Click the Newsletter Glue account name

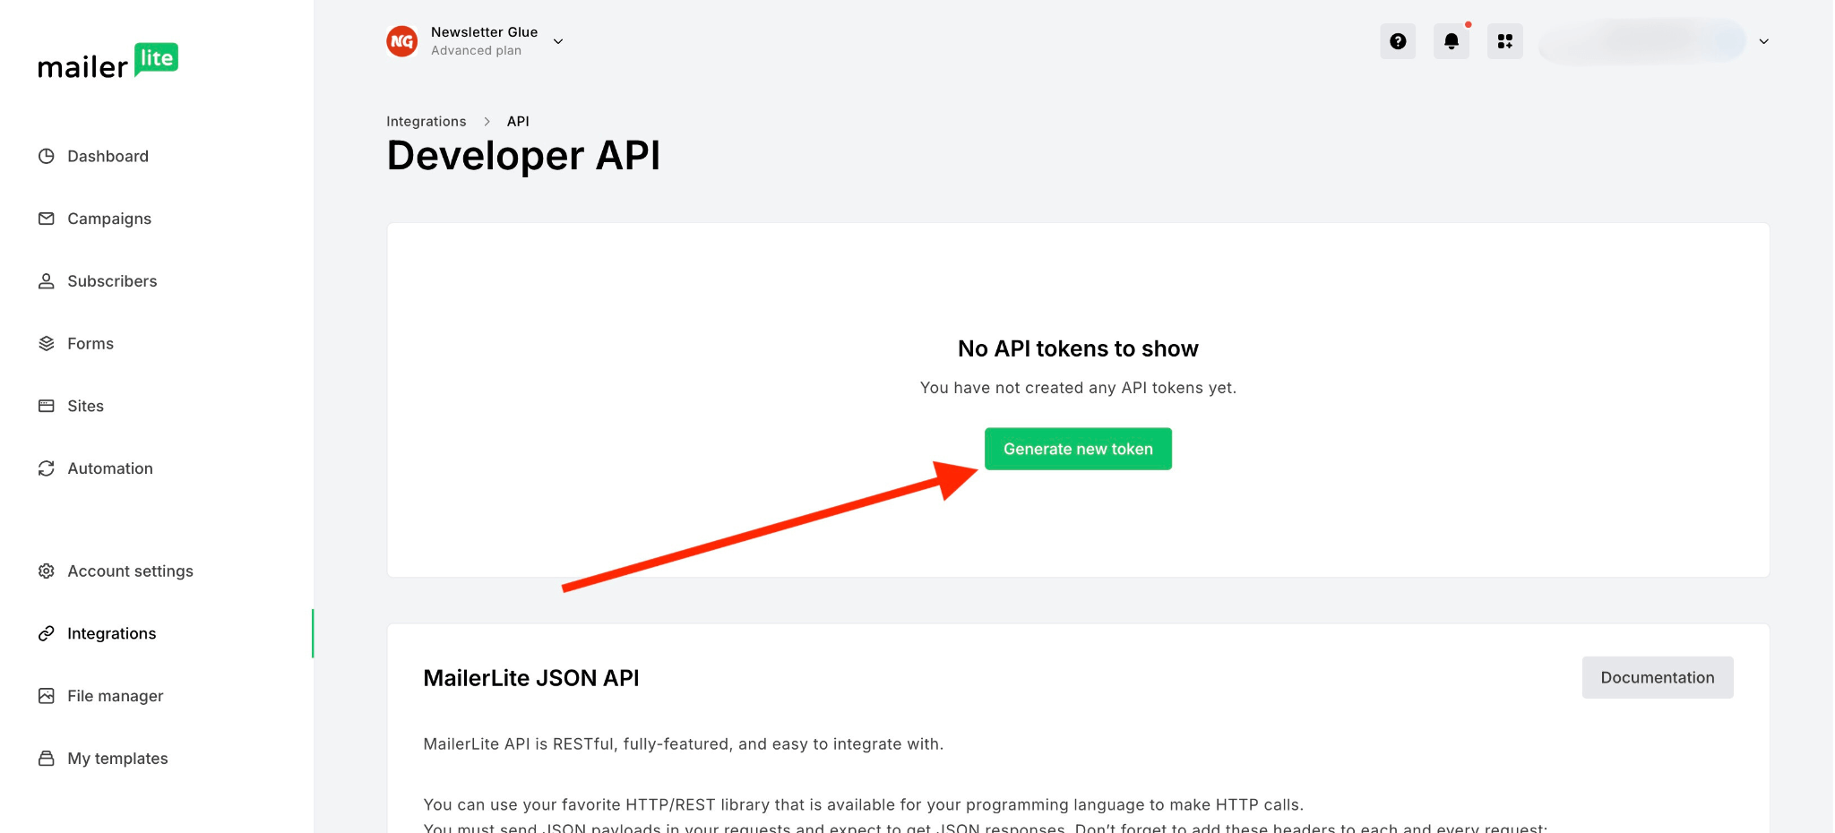click(485, 32)
